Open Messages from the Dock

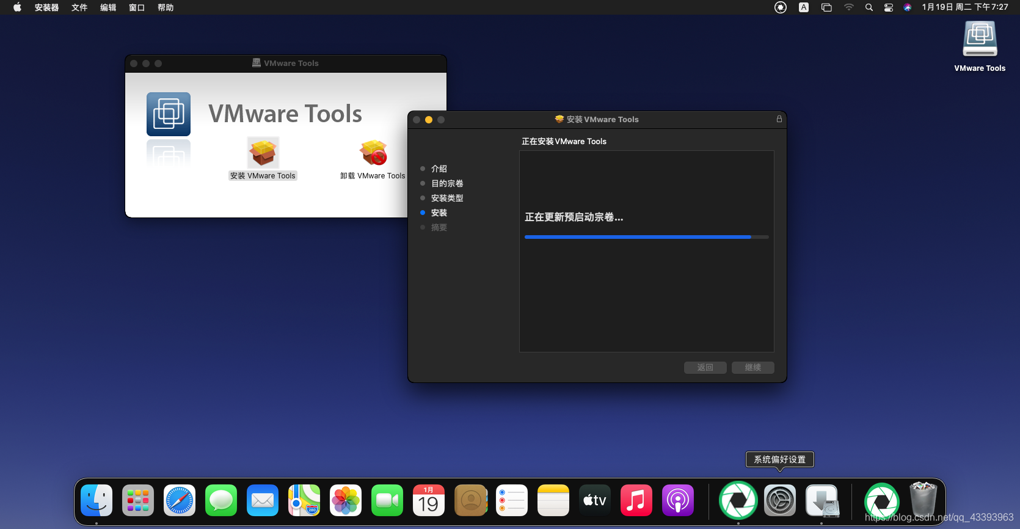pyautogui.click(x=221, y=501)
